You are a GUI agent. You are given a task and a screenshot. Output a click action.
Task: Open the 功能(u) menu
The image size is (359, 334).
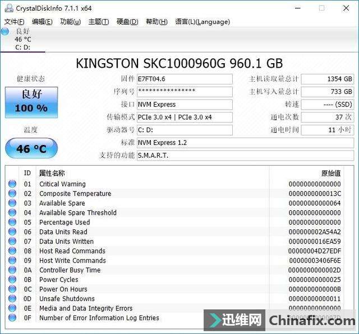point(70,22)
